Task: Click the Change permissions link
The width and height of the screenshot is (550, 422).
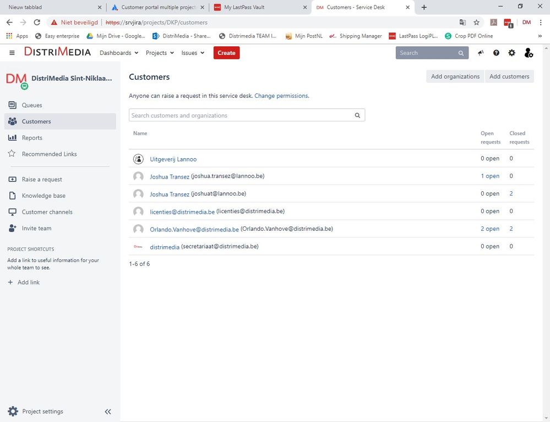Action: pos(282,96)
